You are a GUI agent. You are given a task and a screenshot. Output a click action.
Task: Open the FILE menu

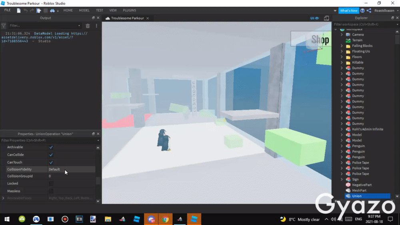(x=7, y=10)
